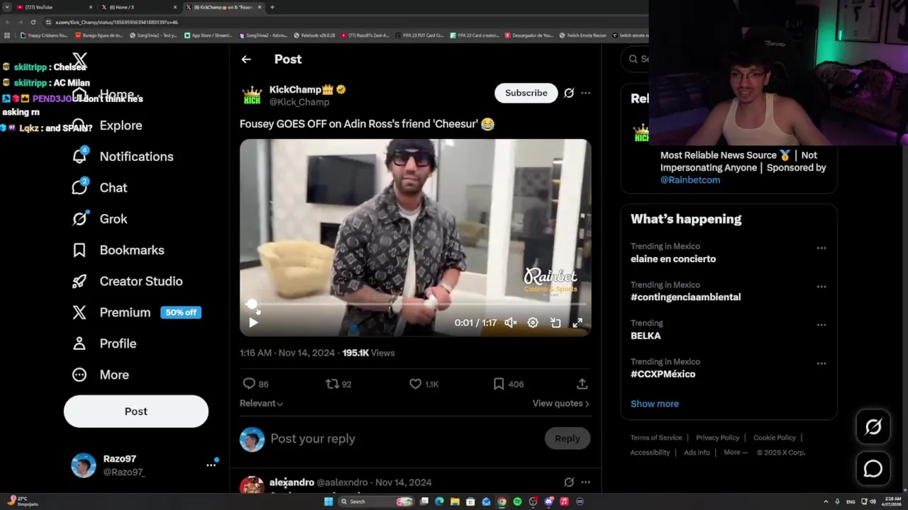
Task: Click the Reply button
Action: [567, 438]
